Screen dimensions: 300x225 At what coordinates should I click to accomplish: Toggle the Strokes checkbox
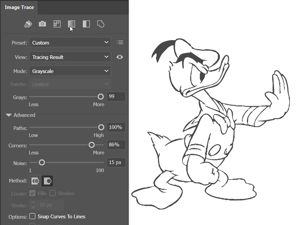pyautogui.click(x=52, y=193)
